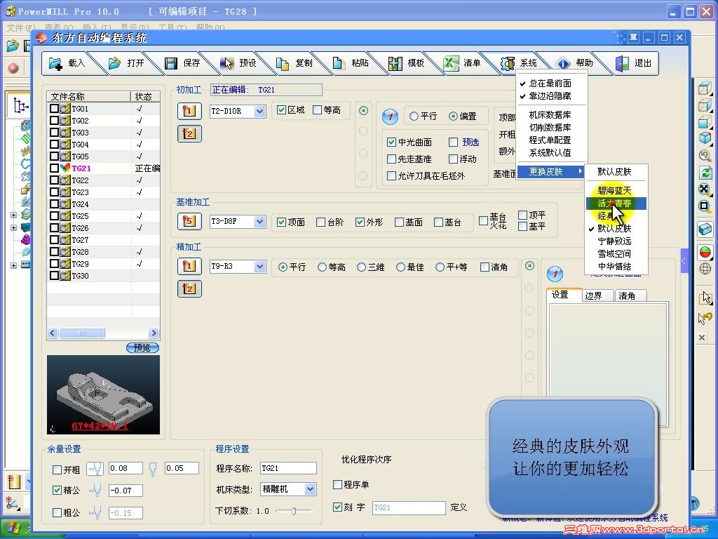The width and height of the screenshot is (718, 539).
Task: Click the 打开 (open) toolbar button
Action: click(x=126, y=63)
